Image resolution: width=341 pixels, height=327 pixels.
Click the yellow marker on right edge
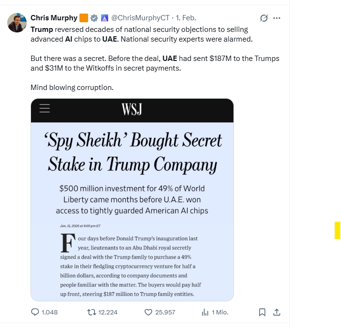click(x=338, y=230)
